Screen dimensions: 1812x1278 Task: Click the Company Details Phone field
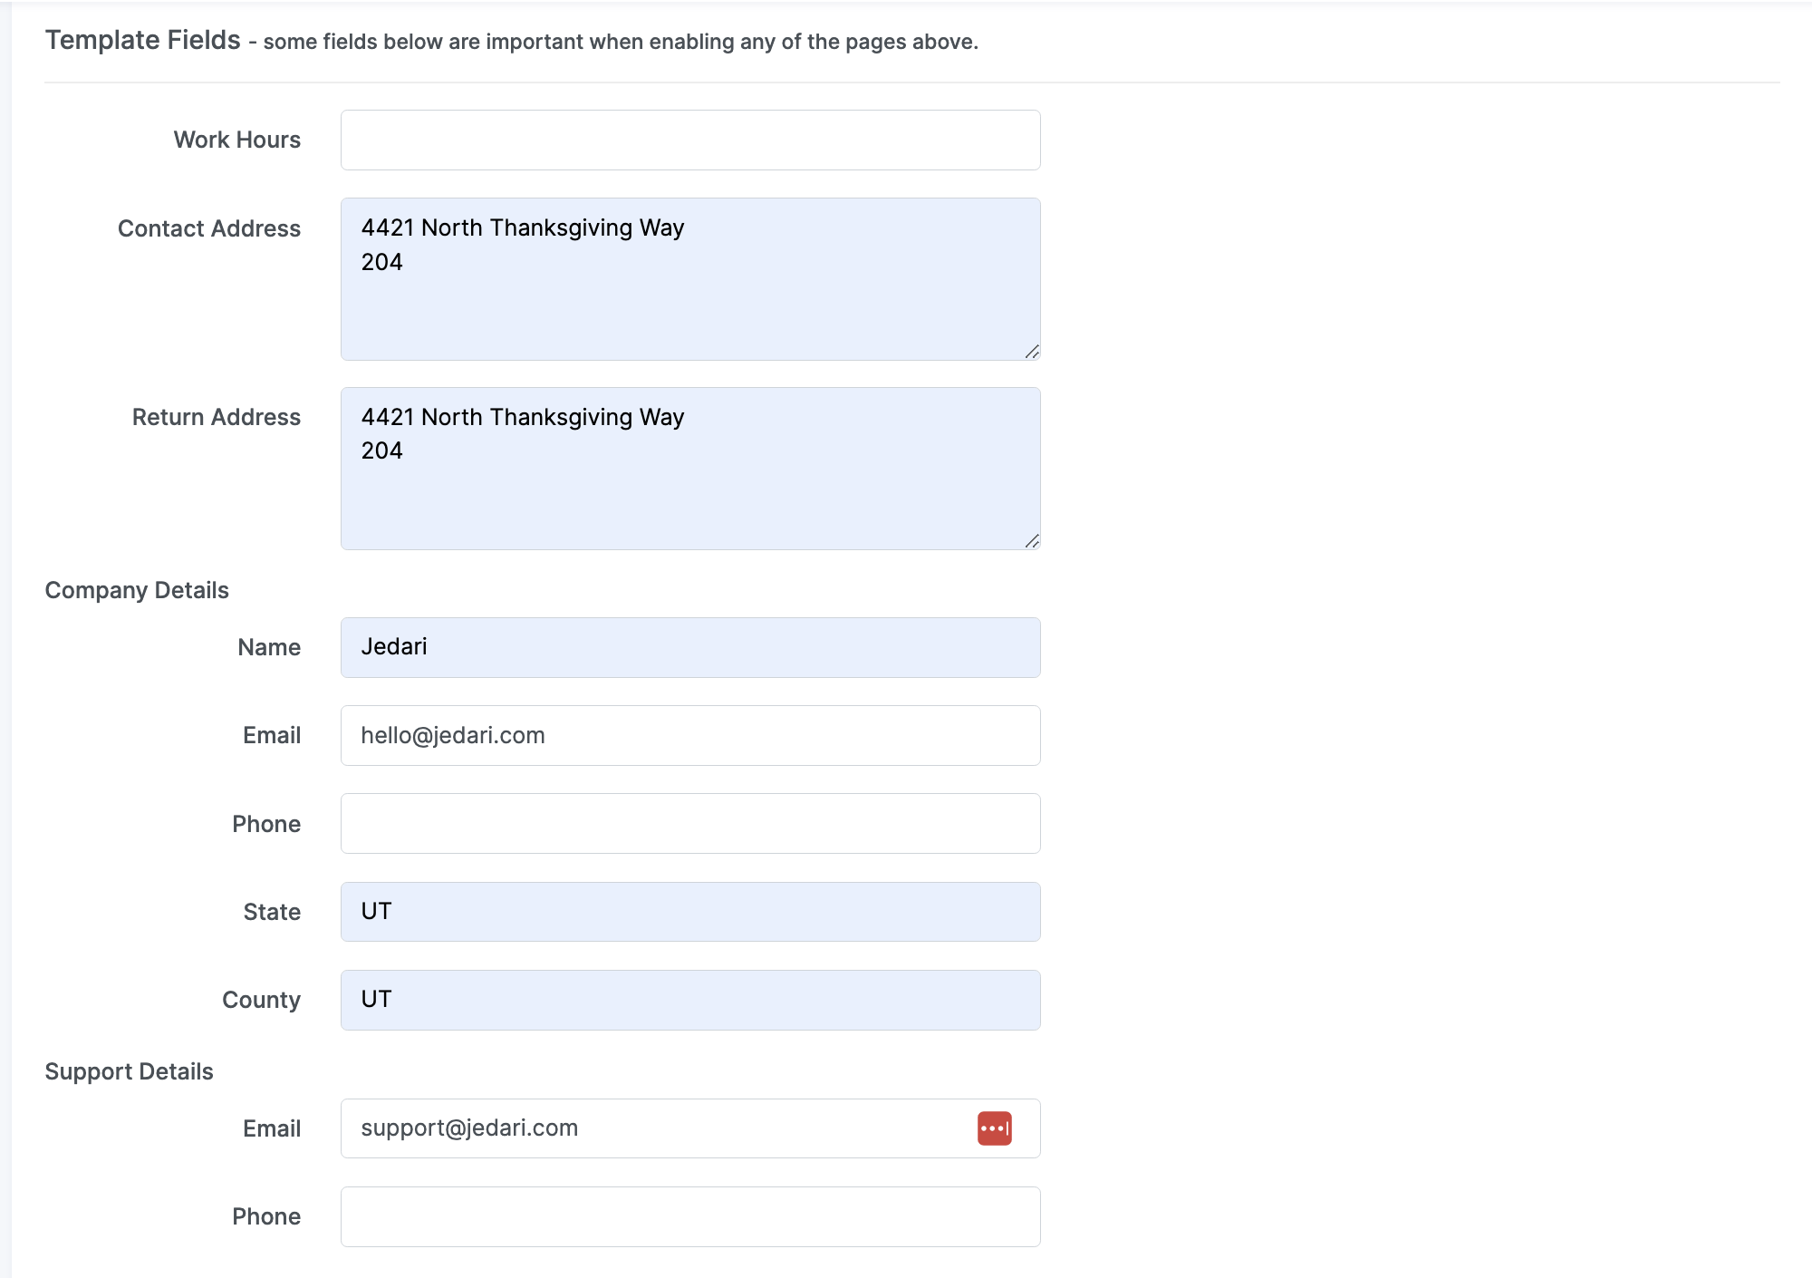[x=690, y=823]
